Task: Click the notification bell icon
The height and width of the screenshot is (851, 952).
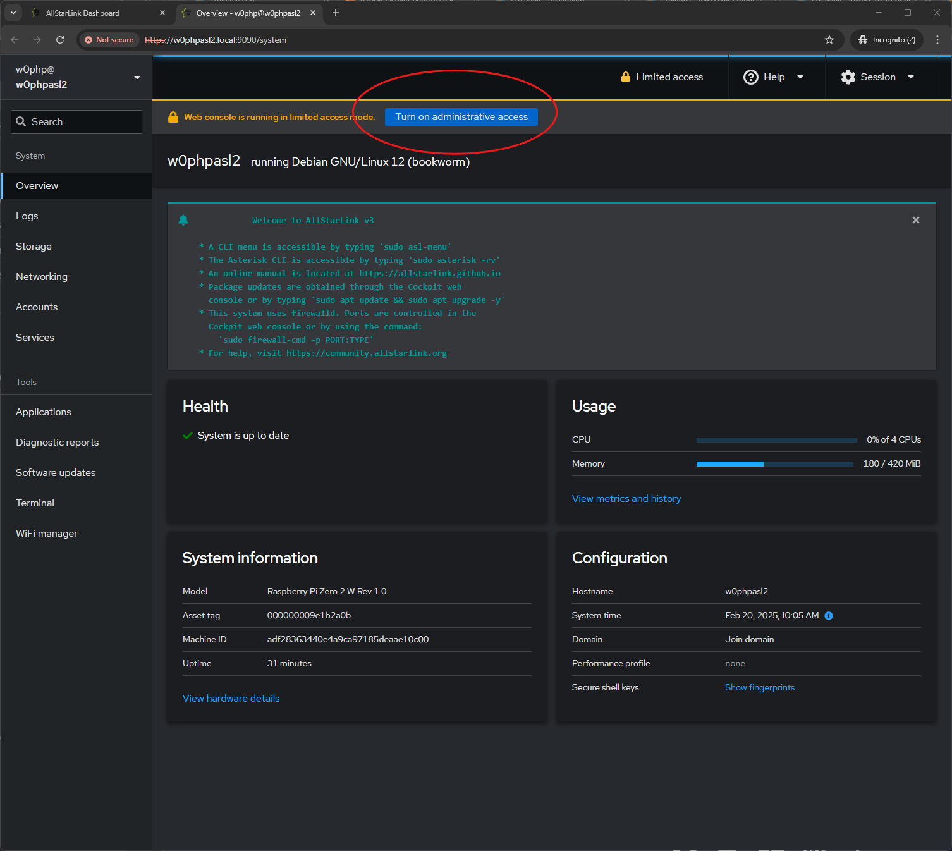Action: [183, 220]
